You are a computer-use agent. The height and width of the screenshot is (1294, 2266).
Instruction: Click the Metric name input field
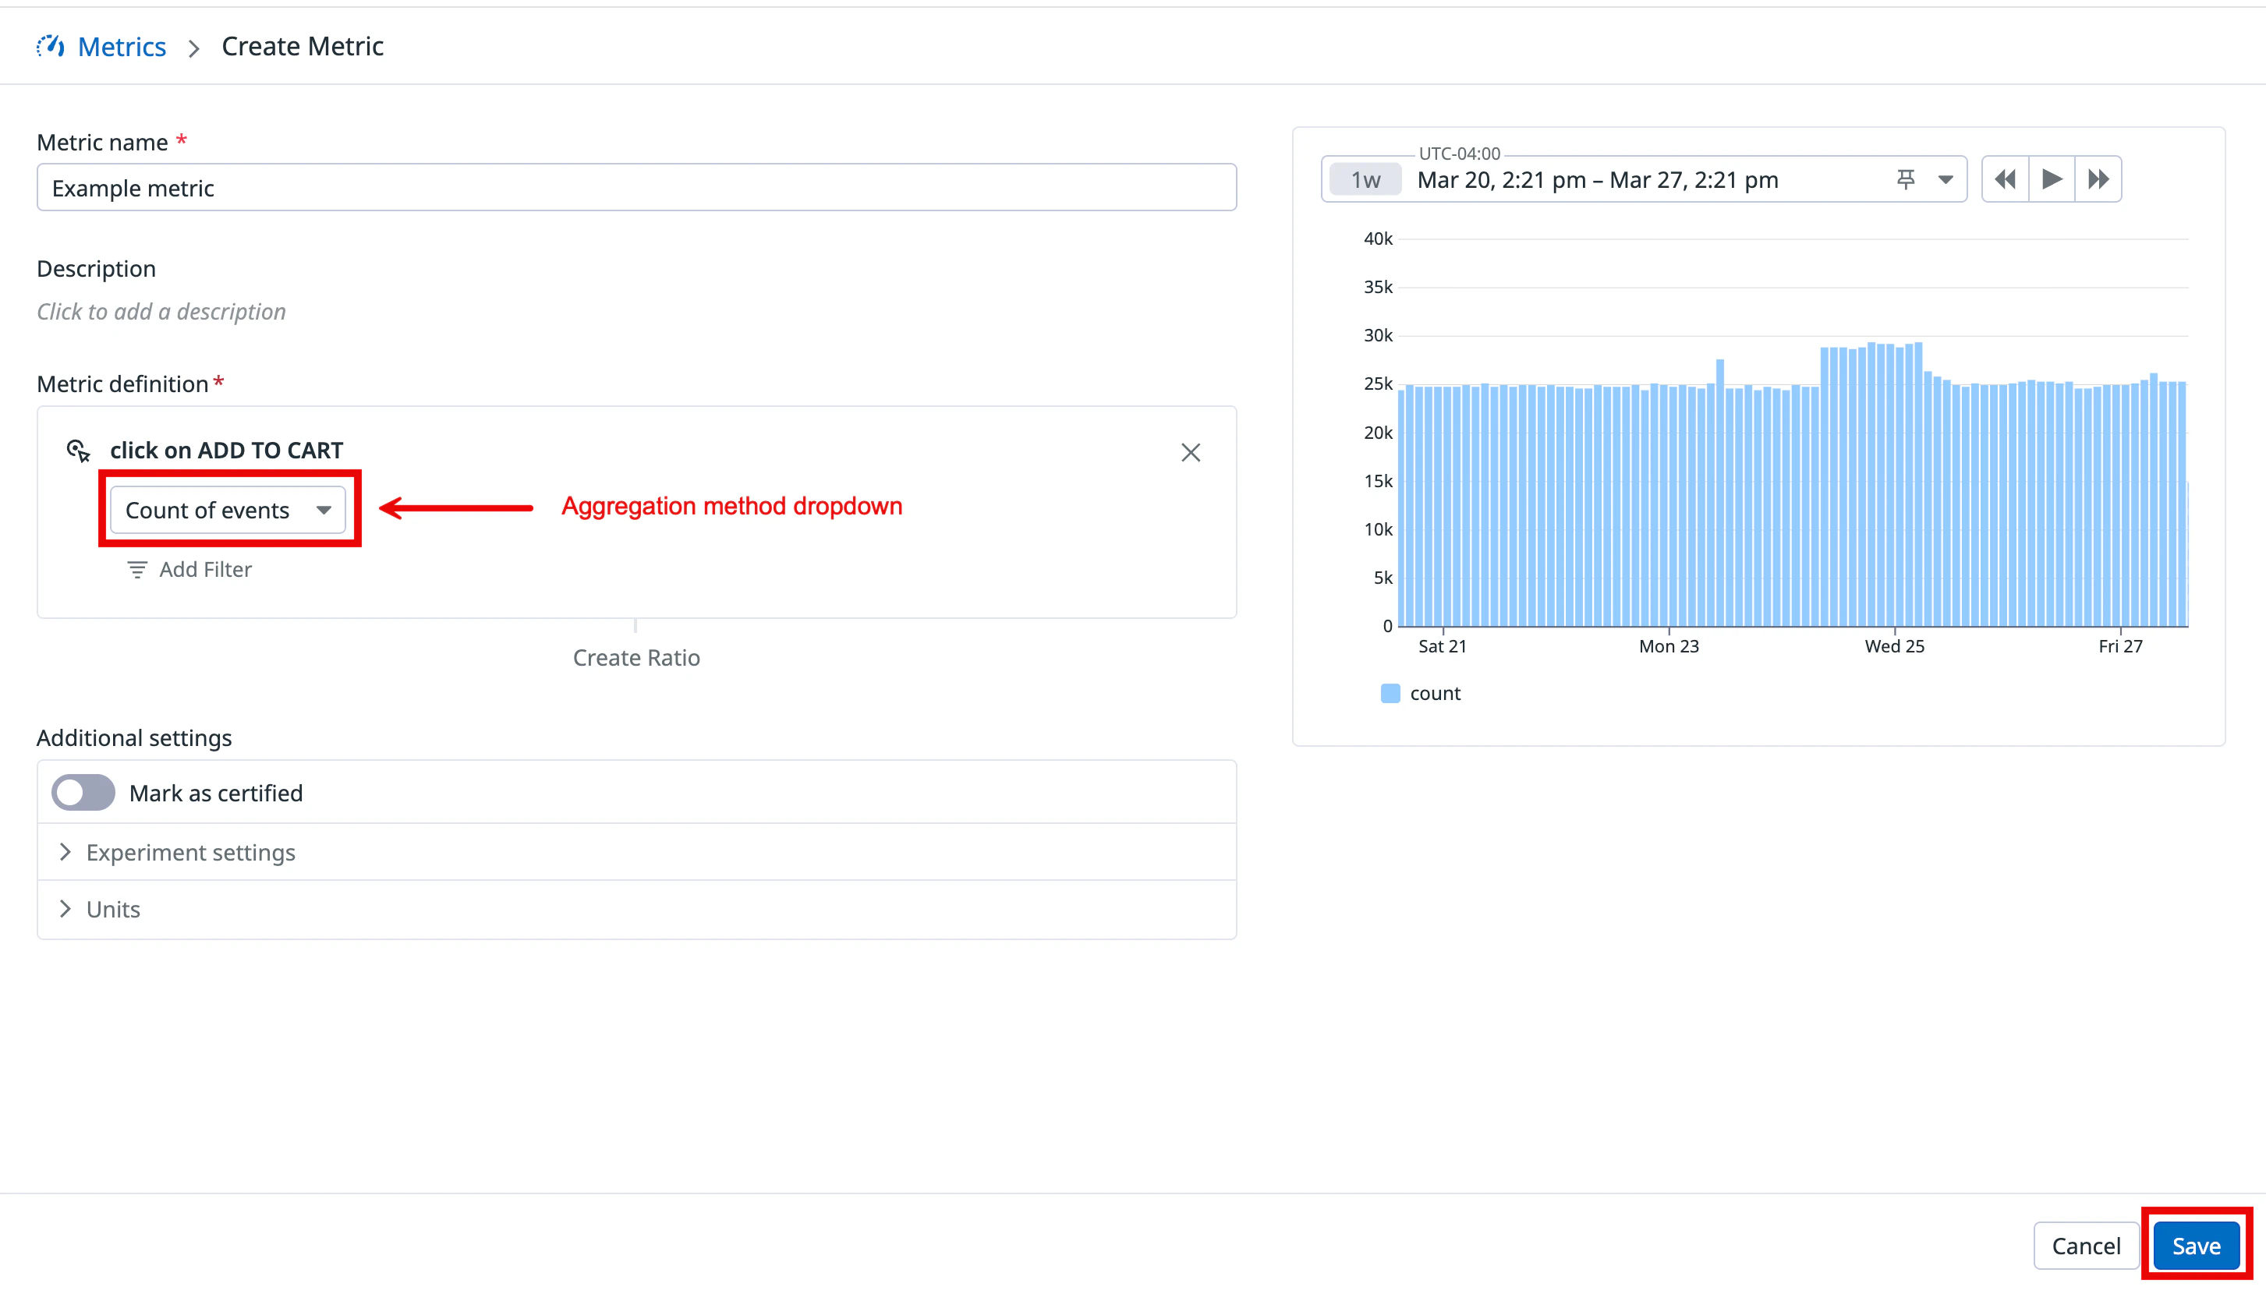636,188
